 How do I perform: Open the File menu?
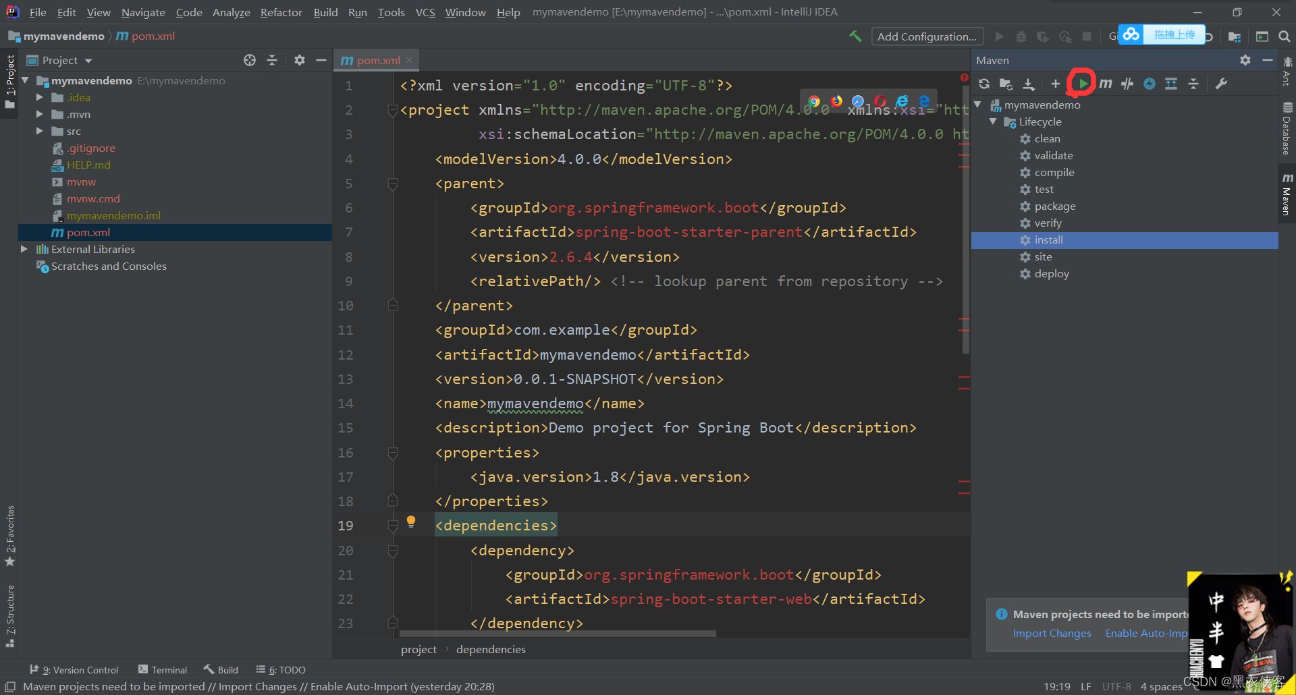click(38, 12)
